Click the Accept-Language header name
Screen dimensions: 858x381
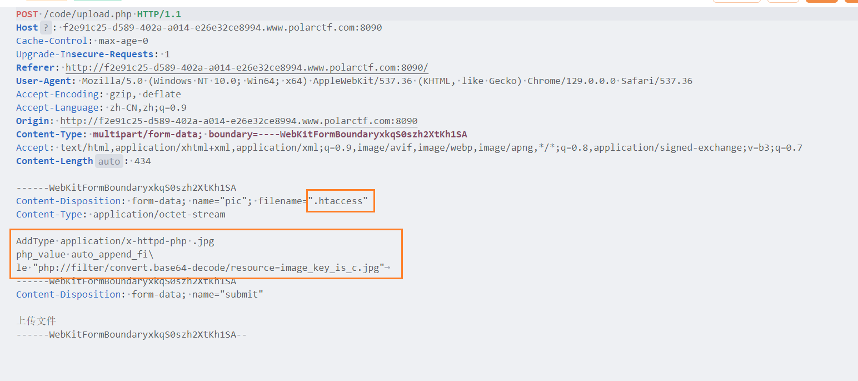pos(57,107)
